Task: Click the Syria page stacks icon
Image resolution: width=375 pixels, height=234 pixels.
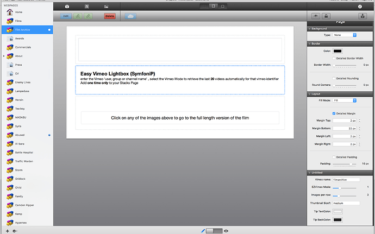Action: 10,126
